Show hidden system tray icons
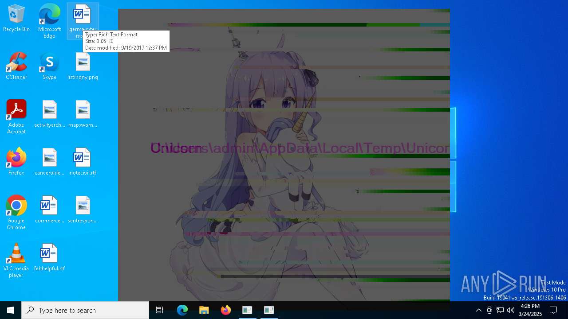This screenshot has width=568, height=319. pos(478,310)
